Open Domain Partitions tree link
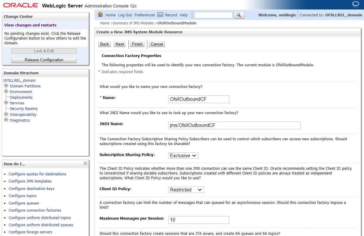This screenshot has height=236, width=364. click(x=25, y=86)
